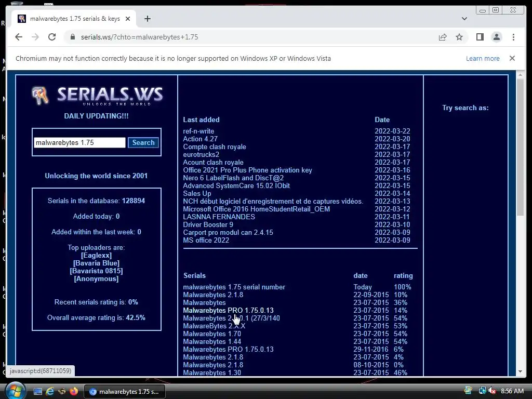Open Malwarebytes 2.1.8 rated 10%

(213, 295)
